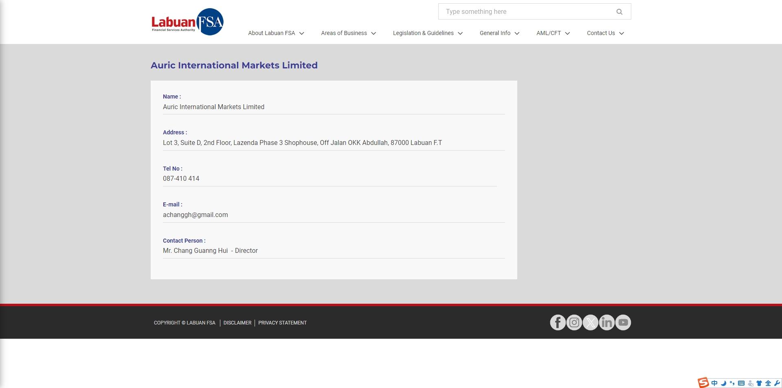The image size is (782, 388).
Task: Click the telephone number 087-410 414
Action: (x=181, y=178)
